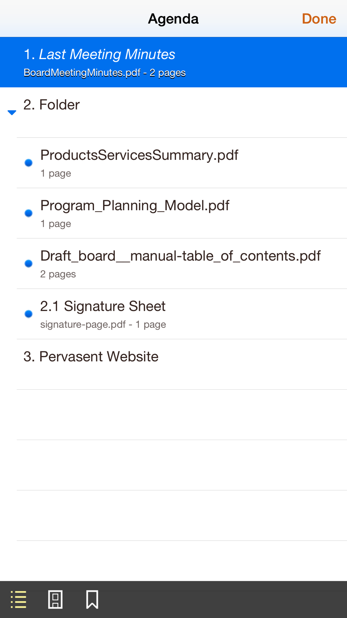Open the page thumbnails view icon
Viewport: 347px width, 618px height.
(x=55, y=599)
